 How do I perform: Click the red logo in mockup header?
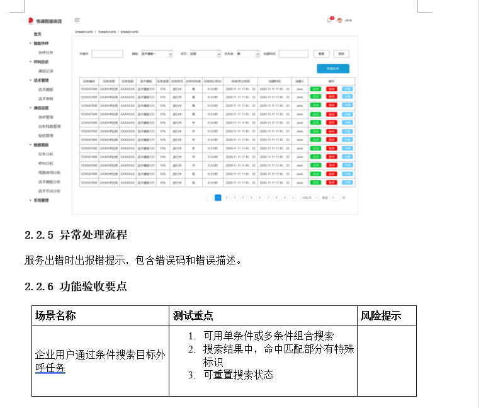click(31, 21)
